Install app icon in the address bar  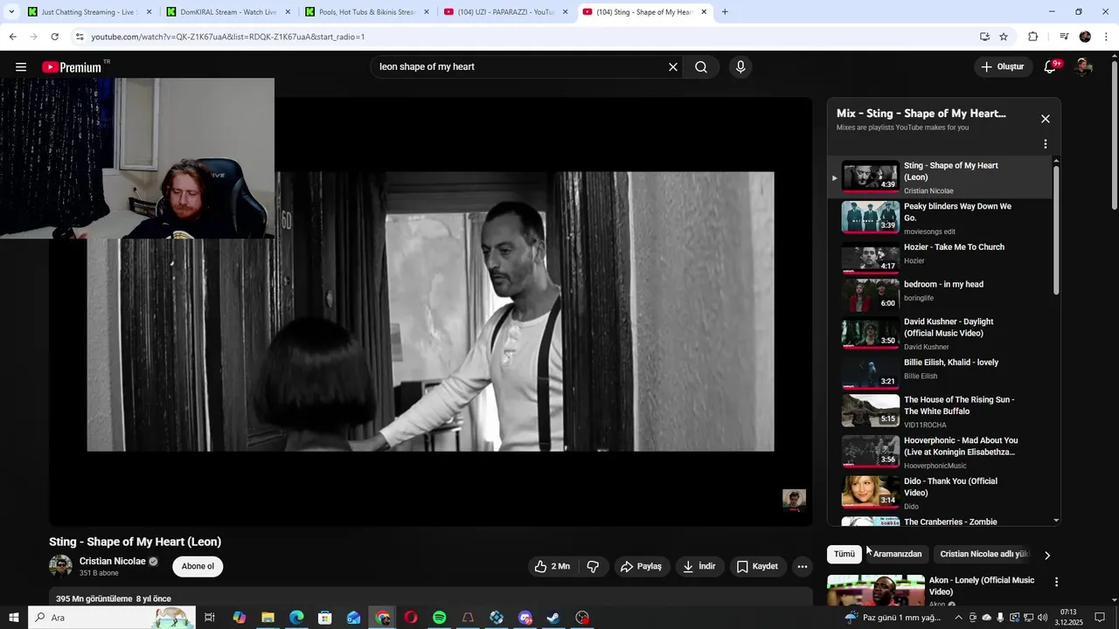984,37
